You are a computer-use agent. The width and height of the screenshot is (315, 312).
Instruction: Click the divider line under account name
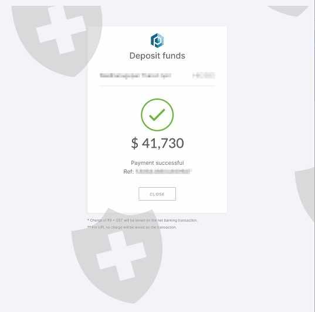coord(157,86)
